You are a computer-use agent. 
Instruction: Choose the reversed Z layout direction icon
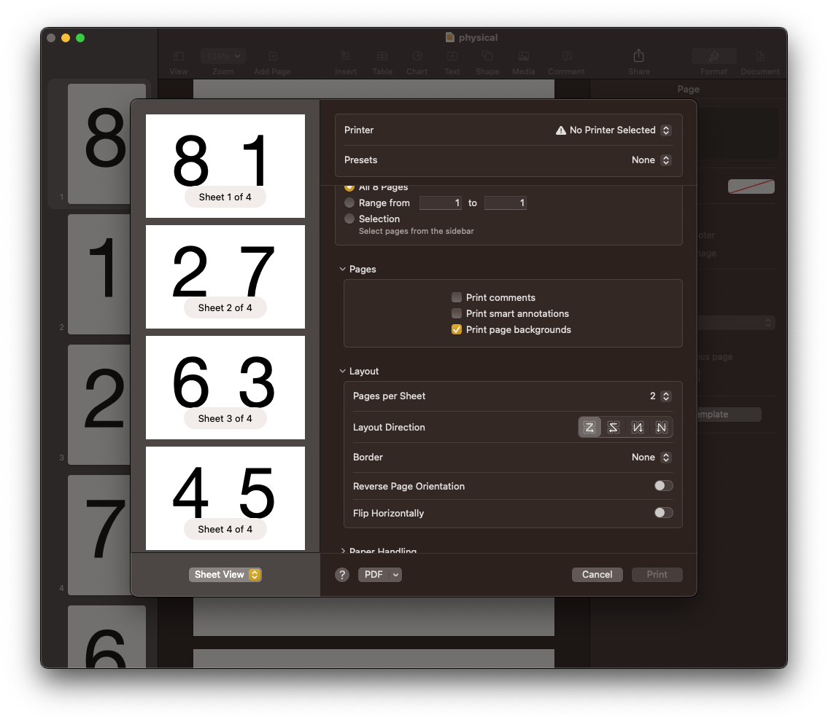(614, 428)
